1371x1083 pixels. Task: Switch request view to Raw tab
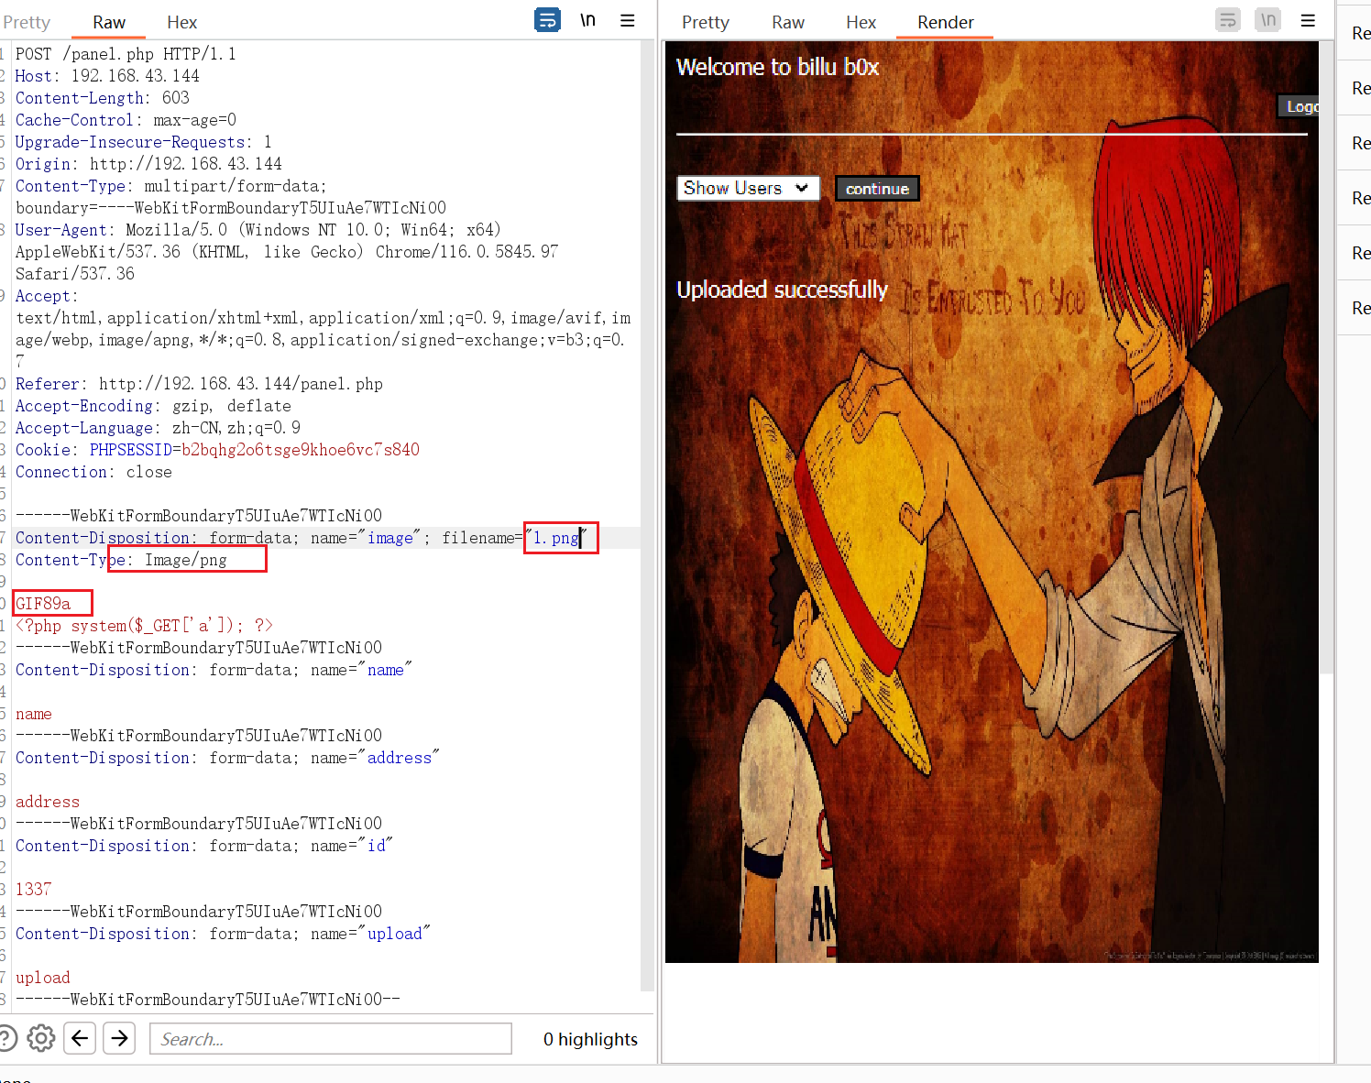[108, 22]
